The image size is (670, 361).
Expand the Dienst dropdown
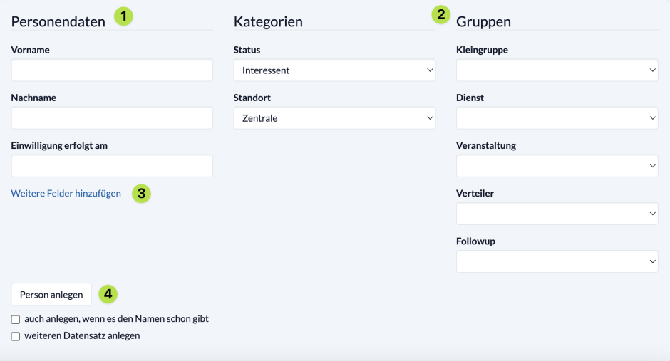coord(557,118)
